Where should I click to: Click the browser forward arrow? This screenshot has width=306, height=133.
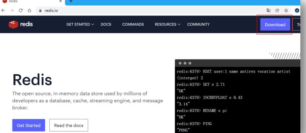tap(12, 11)
